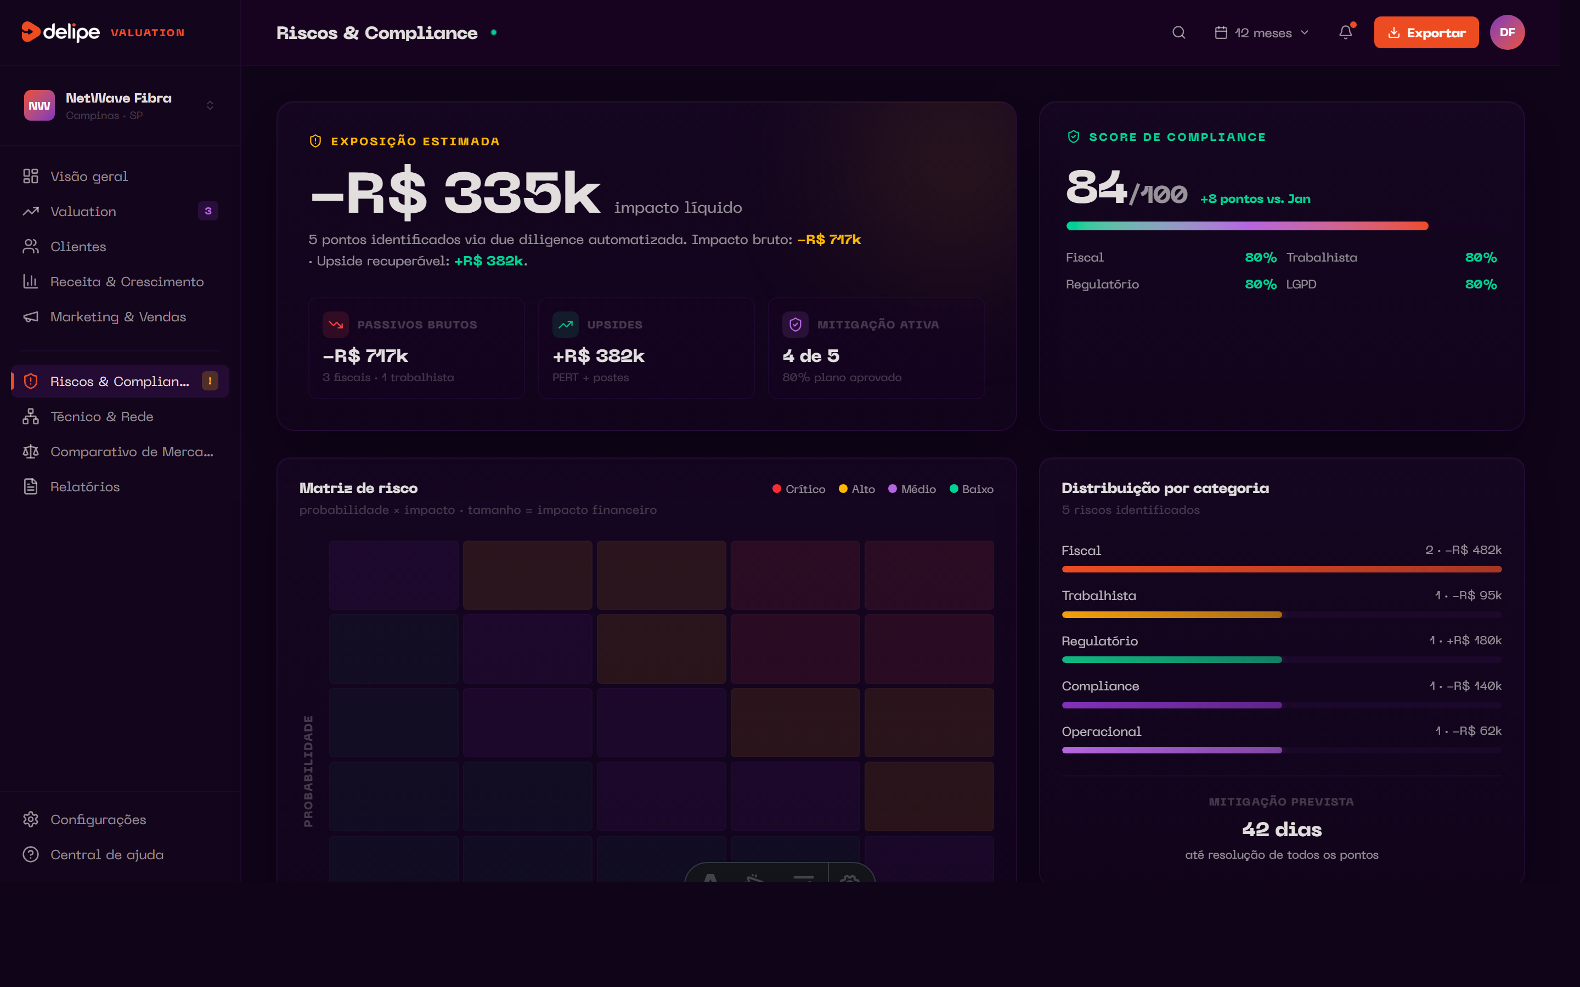Click the Marketing & Vendas megaphone icon

coord(31,316)
